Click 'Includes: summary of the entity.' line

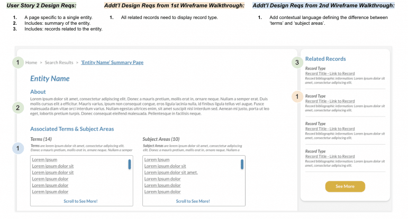[x=58, y=23]
